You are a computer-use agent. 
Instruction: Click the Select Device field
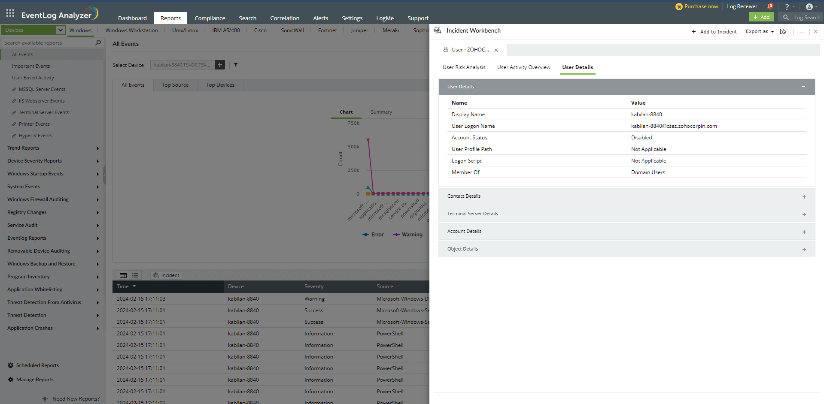tap(182, 65)
